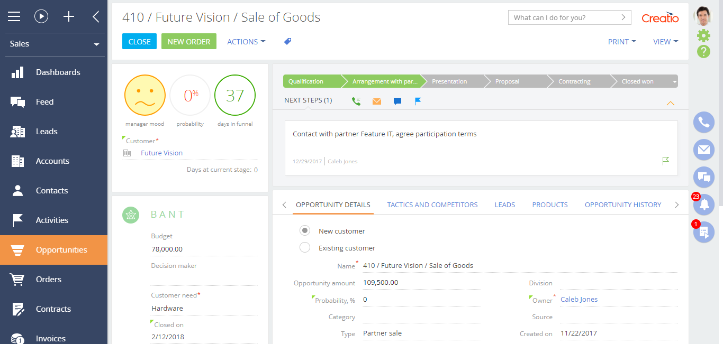The width and height of the screenshot is (723, 344).
Task: Open the Contracts section icon
Action: point(18,309)
